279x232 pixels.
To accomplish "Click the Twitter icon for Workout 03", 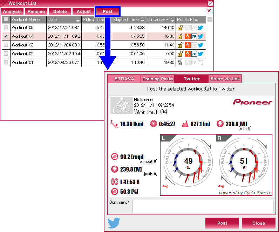I will [x=200, y=45].
